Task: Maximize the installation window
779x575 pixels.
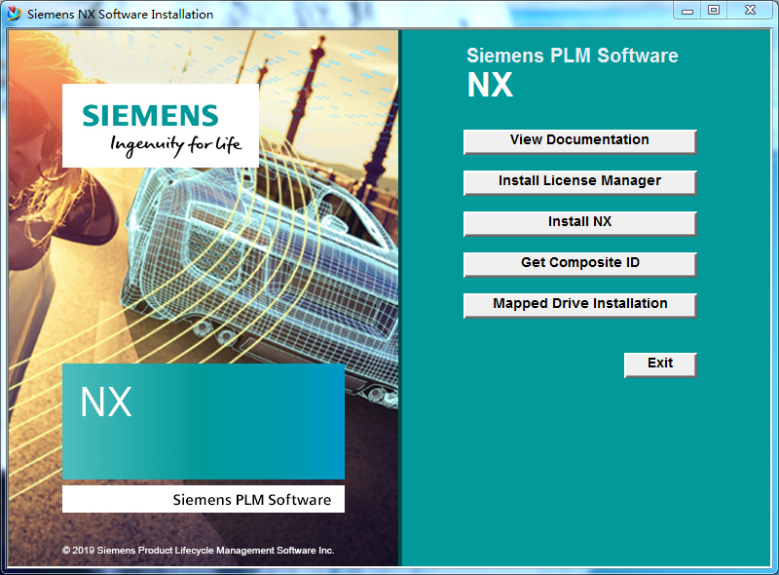Action: tap(714, 11)
